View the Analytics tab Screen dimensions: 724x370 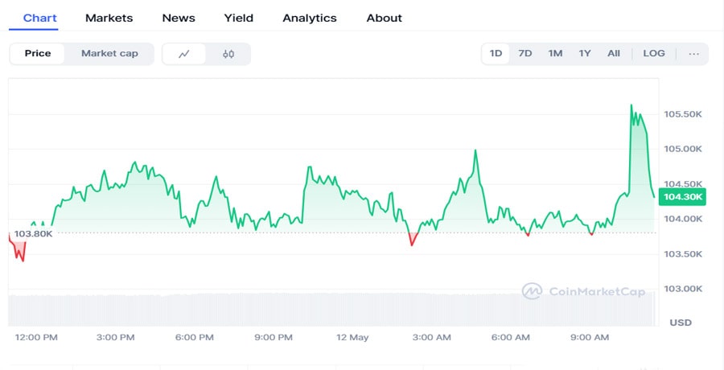click(310, 18)
